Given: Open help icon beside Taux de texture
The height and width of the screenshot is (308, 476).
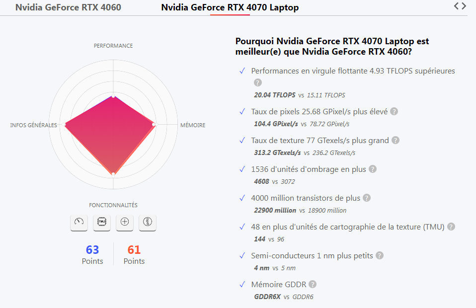Looking at the screenshot, I should coord(395,140).
